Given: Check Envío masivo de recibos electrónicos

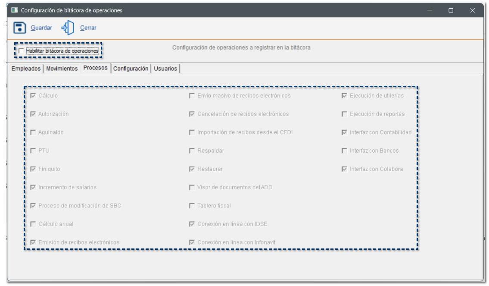Looking at the screenshot, I should [x=192, y=96].
